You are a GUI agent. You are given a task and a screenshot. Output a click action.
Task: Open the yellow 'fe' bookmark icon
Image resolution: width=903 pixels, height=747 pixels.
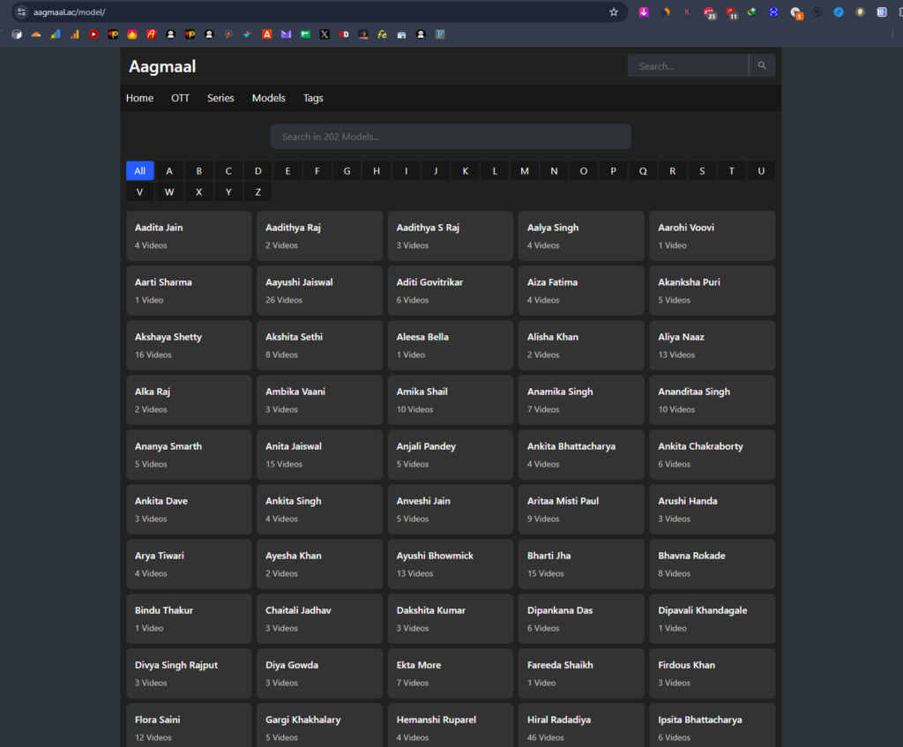pos(383,34)
